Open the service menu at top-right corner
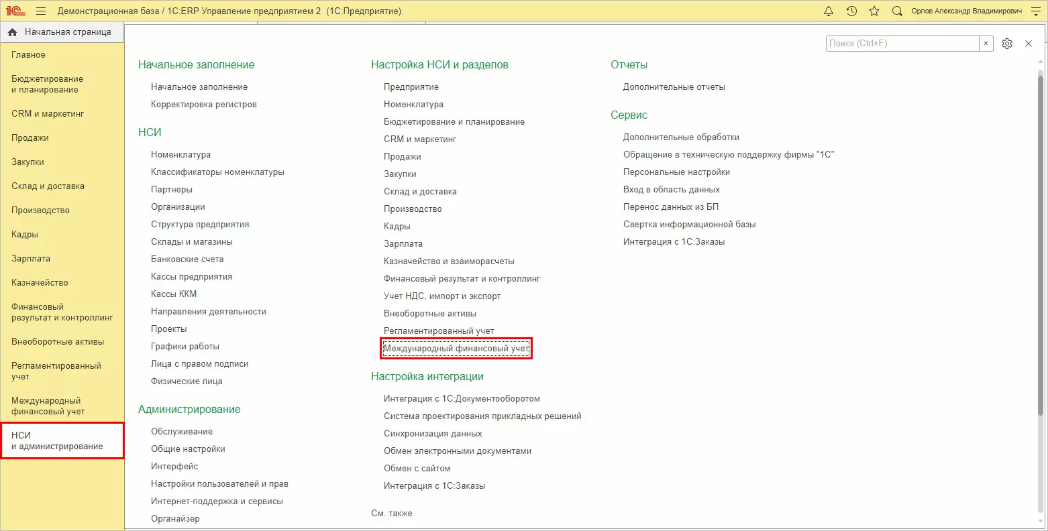 tap(1035, 11)
